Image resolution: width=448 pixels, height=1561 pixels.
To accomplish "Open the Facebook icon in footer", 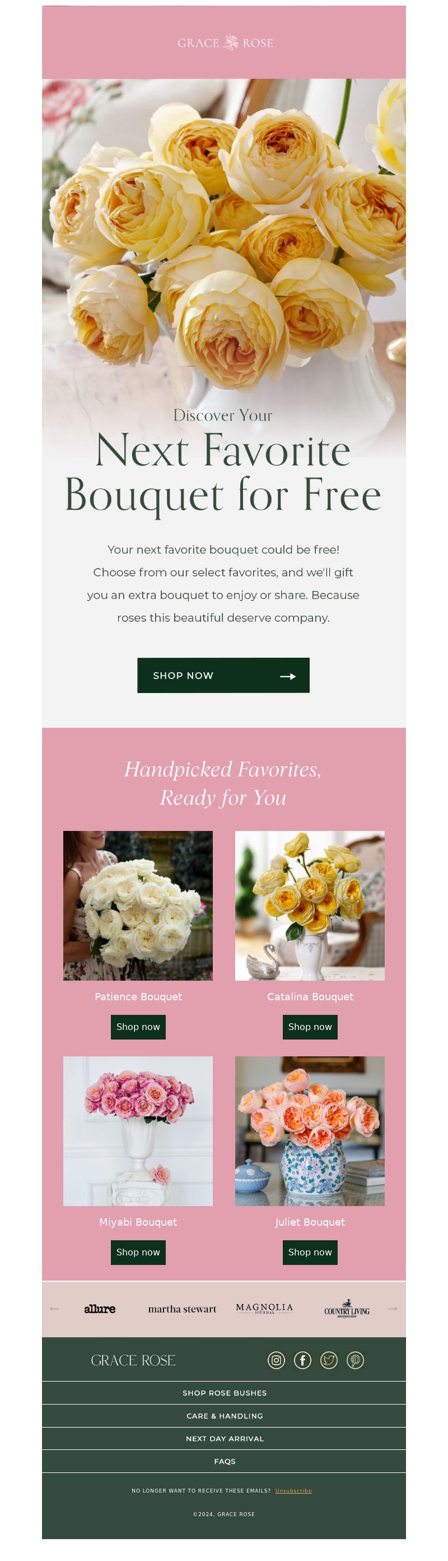I will tap(303, 1360).
